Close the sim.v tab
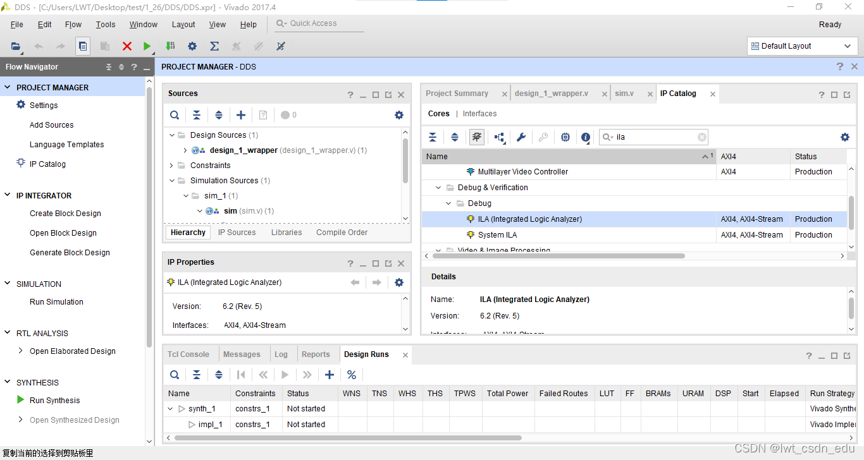Image resolution: width=864 pixels, height=460 pixels. [x=650, y=94]
